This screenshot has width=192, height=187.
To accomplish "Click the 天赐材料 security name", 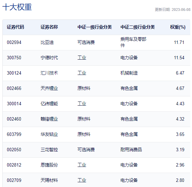I will [x=49, y=180].
